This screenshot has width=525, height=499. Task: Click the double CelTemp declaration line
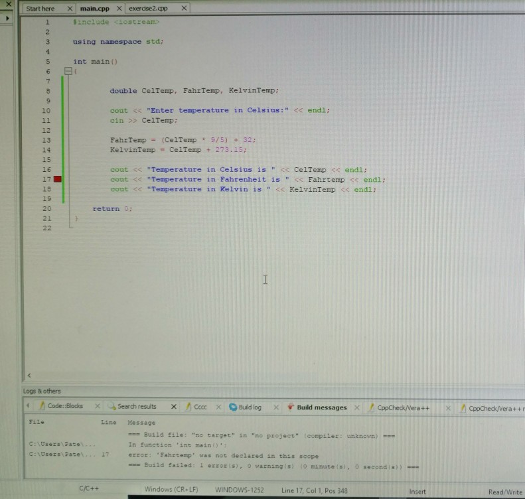coord(194,90)
